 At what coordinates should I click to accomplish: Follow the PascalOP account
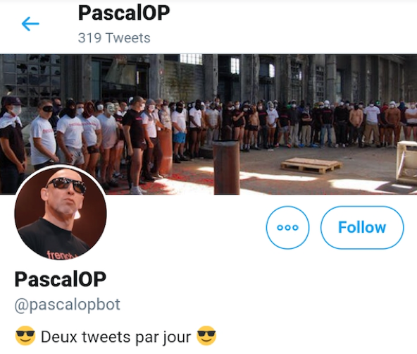pyautogui.click(x=362, y=228)
